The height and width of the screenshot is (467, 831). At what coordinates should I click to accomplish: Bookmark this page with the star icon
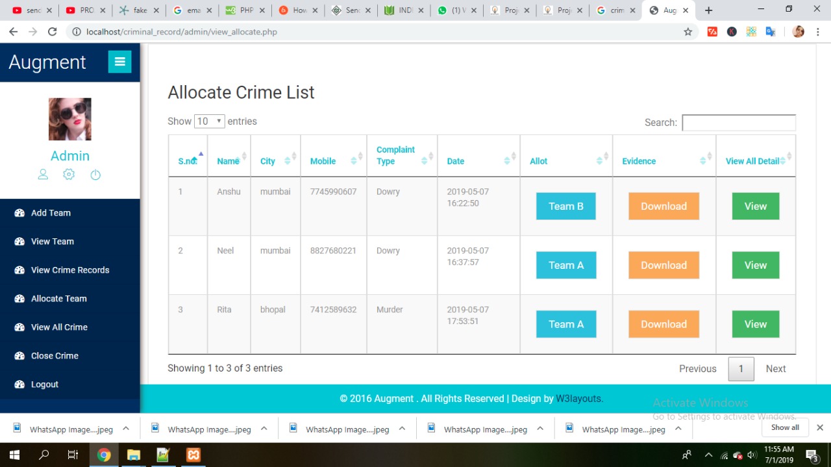coord(688,32)
